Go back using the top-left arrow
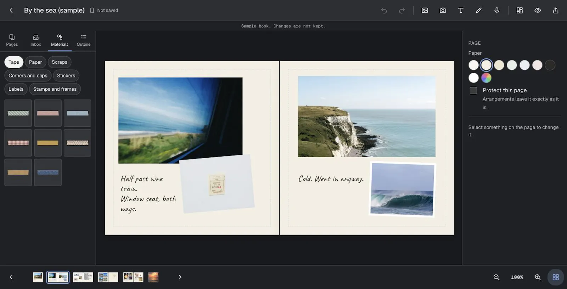The width and height of the screenshot is (567, 289). pos(11,10)
